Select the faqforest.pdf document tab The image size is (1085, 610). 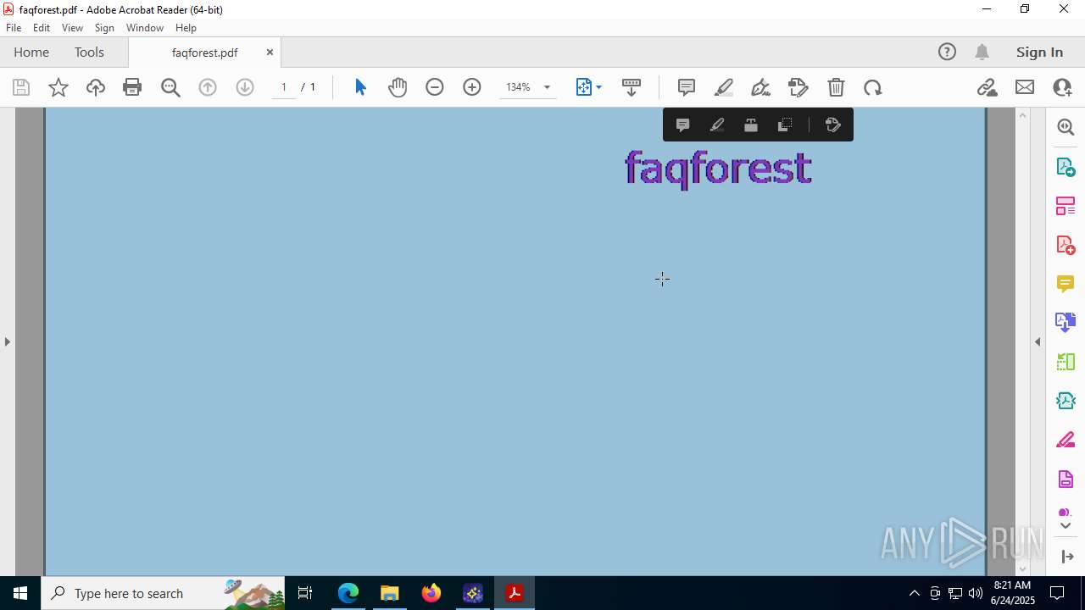point(204,53)
